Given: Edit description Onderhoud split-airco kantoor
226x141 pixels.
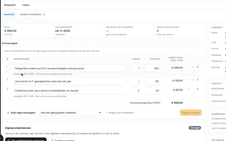Looking at the screenshot, I should pos(70,91).
